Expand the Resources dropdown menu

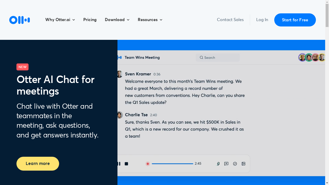pyautogui.click(x=150, y=20)
